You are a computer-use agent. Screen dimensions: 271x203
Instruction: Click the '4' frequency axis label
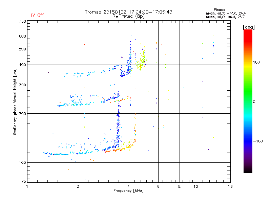click(129, 186)
